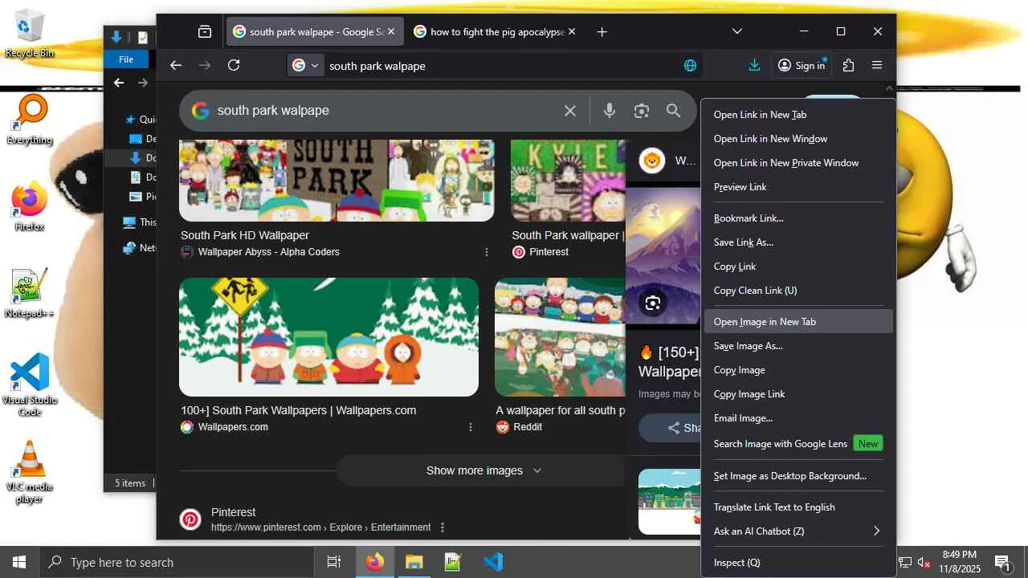Open options for the Wallpaper Abyss result
The image size is (1028, 578).
coord(487,252)
